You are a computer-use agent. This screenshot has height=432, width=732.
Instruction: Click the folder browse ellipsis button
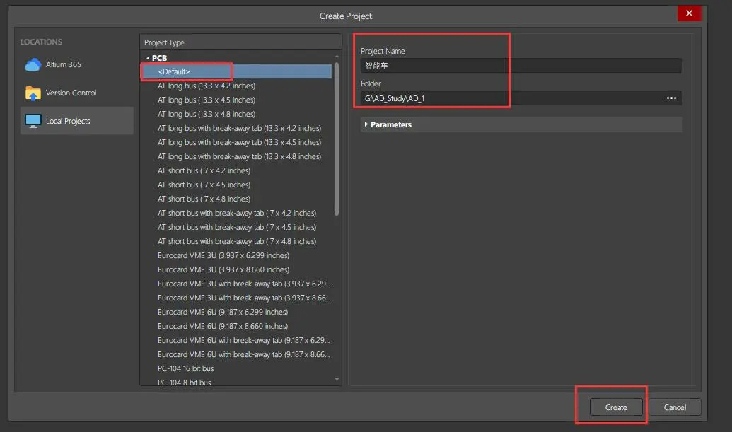(671, 98)
